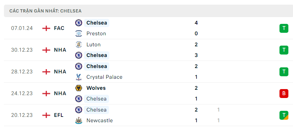Open the Luton team link

93,45
